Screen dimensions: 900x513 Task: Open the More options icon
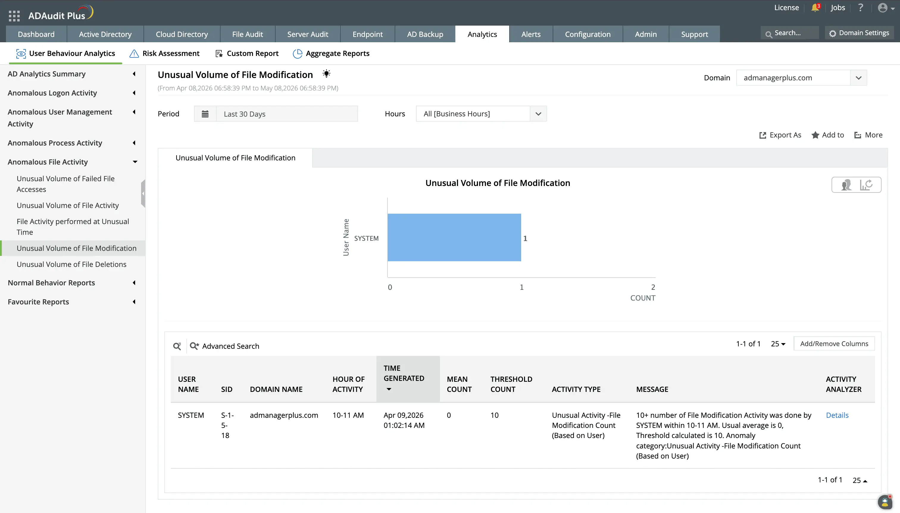click(858, 135)
